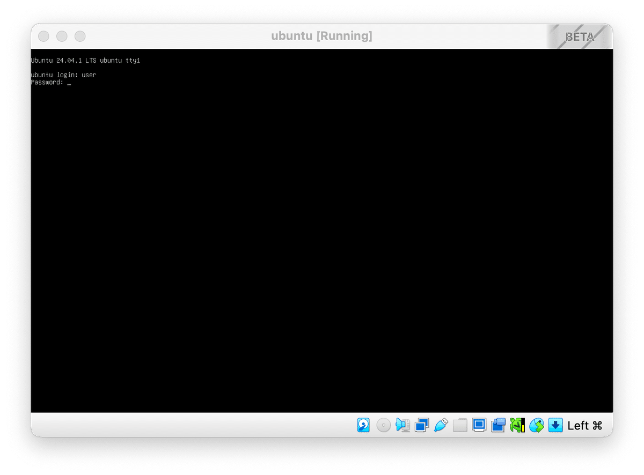
Task: Click the 'Ubuntu 24.04.1 LTS ubuntu tty1' banner
Action: click(85, 61)
